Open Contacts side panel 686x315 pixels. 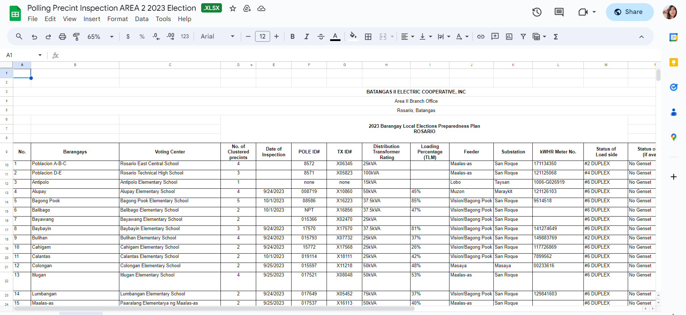coord(673,112)
